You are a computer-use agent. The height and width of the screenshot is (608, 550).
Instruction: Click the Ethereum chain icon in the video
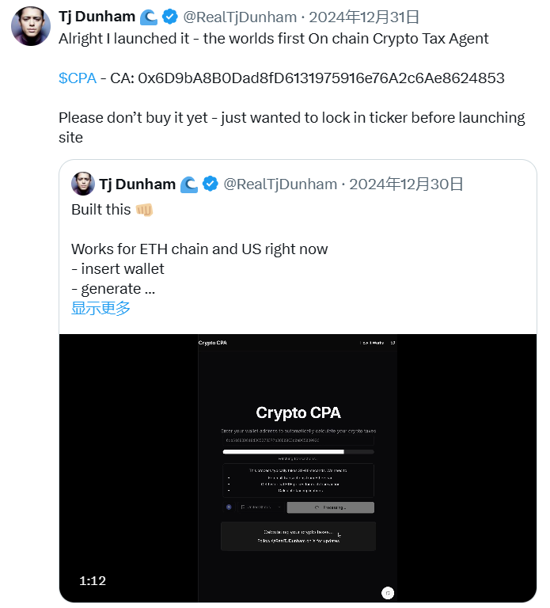229,507
